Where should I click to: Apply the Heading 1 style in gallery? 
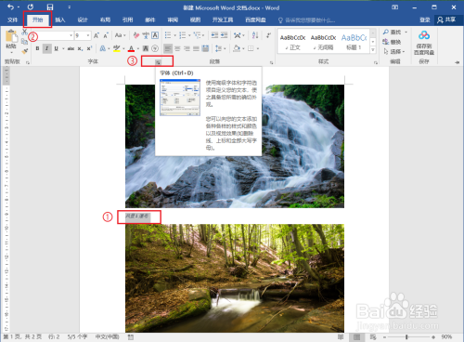[354, 42]
